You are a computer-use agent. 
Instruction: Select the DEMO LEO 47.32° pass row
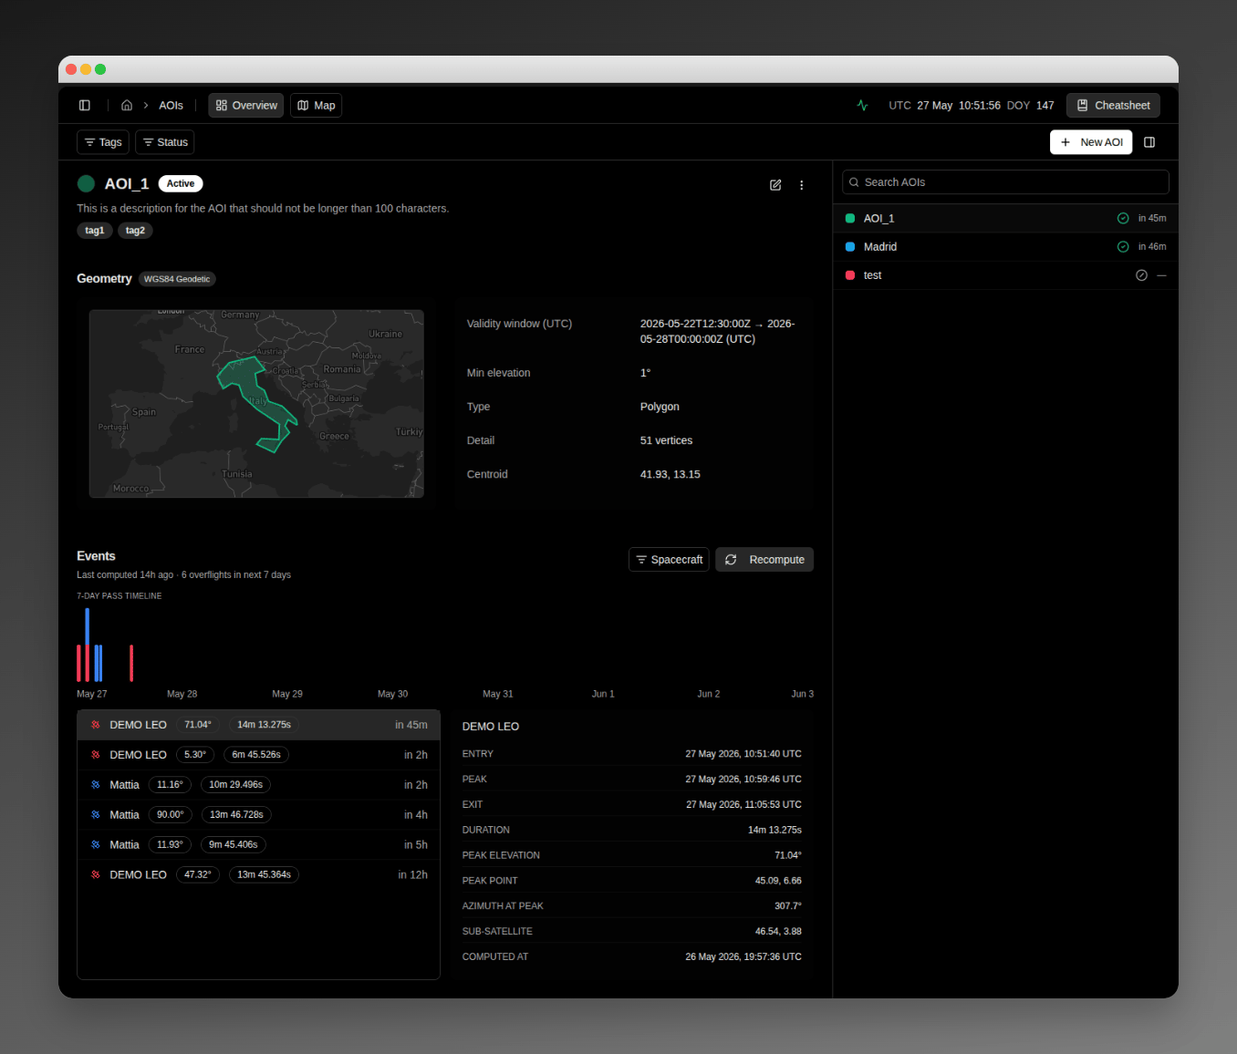coord(259,875)
